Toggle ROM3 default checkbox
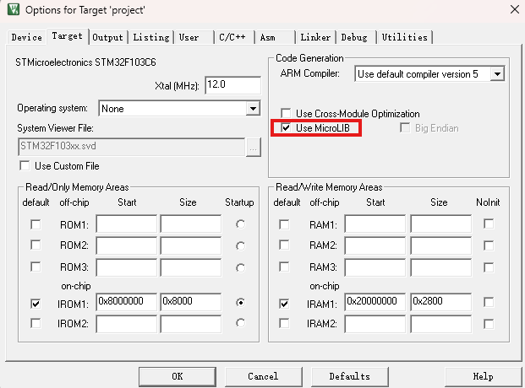The width and height of the screenshot is (525, 388). point(36,267)
